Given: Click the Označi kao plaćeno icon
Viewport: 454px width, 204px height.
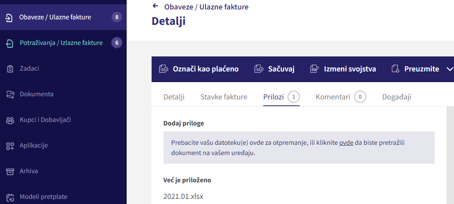Looking at the screenshot, I should click(x=163, y=69).
